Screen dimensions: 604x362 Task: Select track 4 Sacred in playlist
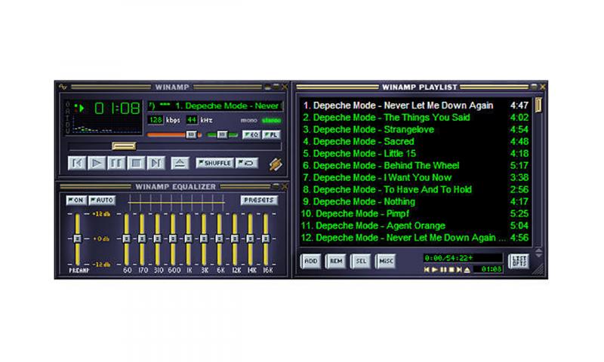click(x=416, y=142)
